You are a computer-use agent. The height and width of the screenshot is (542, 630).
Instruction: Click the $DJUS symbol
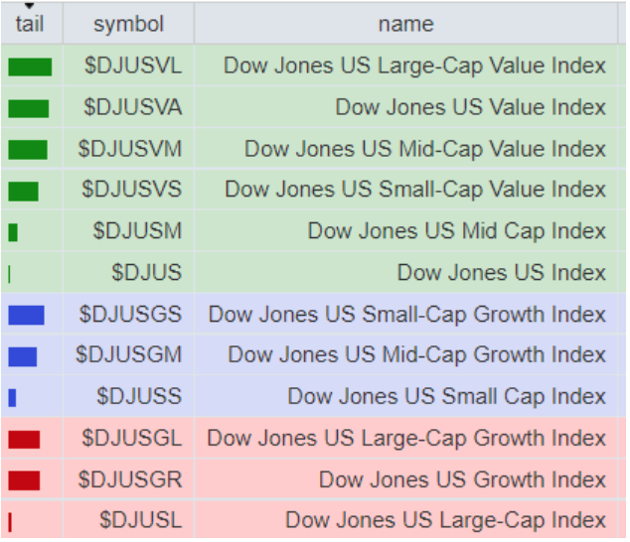pos(146,273)
